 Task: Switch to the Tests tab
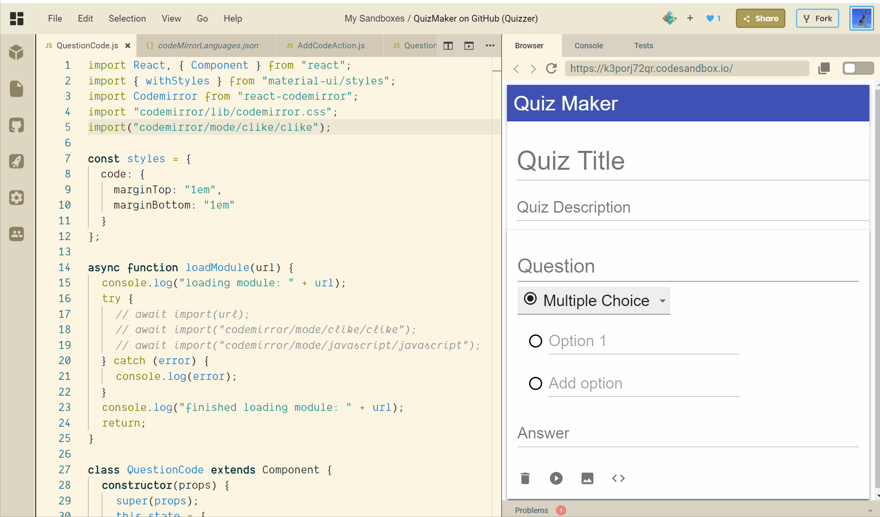pyautogui.click(x=644, y=46)
